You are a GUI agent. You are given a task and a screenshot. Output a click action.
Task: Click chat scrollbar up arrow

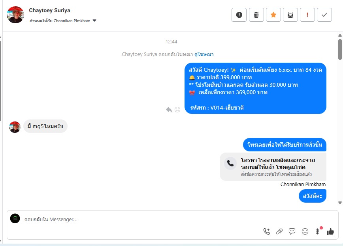340,35
